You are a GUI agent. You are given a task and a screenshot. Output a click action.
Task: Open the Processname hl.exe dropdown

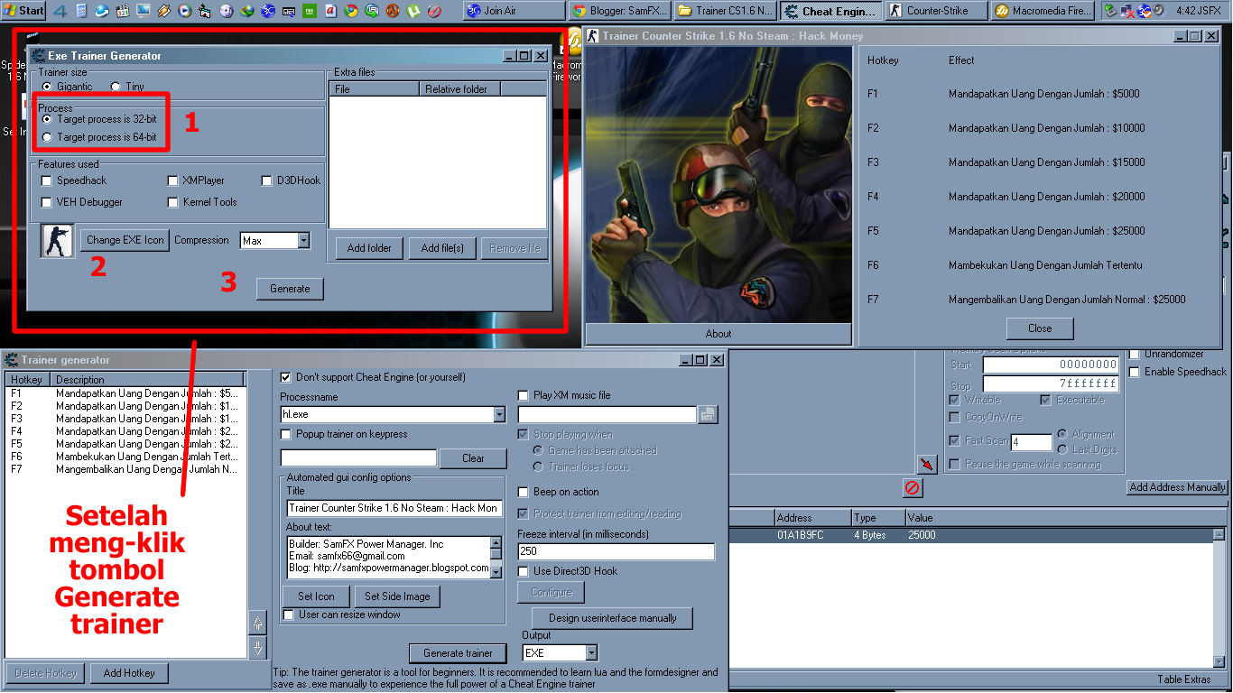[499, 414]
